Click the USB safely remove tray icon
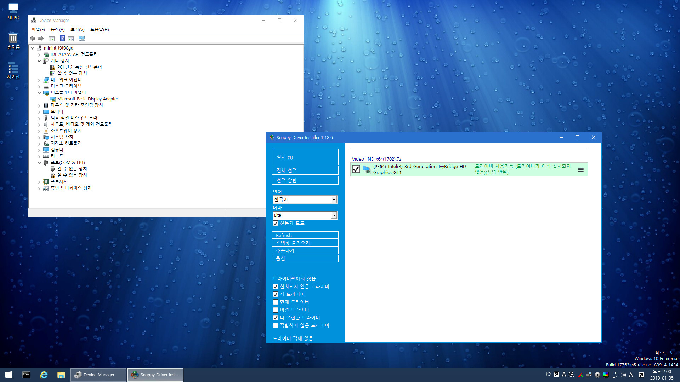 point(614,375)
